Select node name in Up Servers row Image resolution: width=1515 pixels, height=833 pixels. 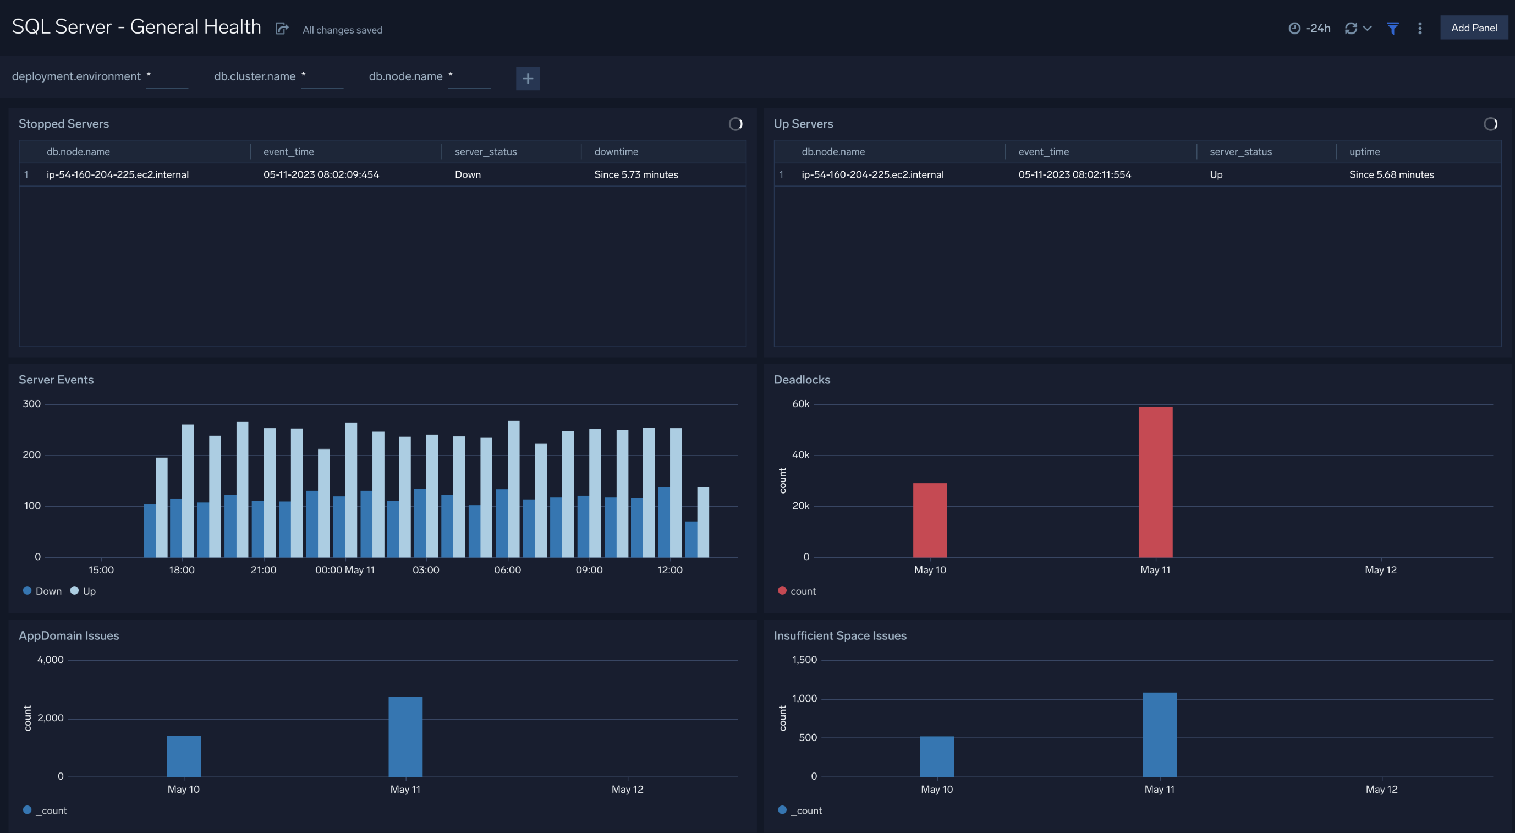coord(872,175)
